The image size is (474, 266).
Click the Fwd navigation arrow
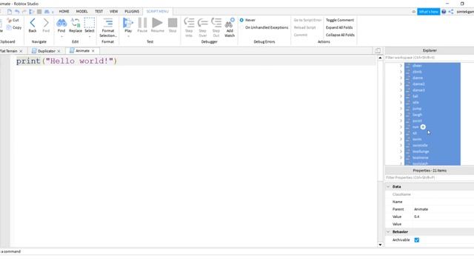pyautogui.click(x=46, y=23)
